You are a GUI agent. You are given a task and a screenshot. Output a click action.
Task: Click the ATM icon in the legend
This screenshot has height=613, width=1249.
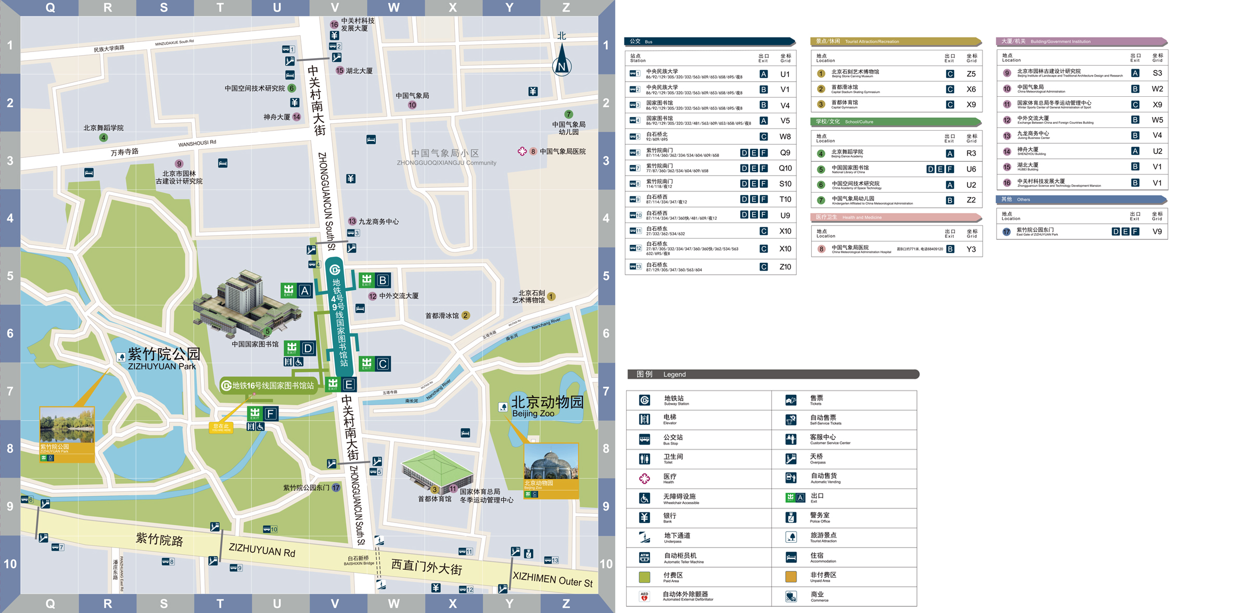click(644, 557)
